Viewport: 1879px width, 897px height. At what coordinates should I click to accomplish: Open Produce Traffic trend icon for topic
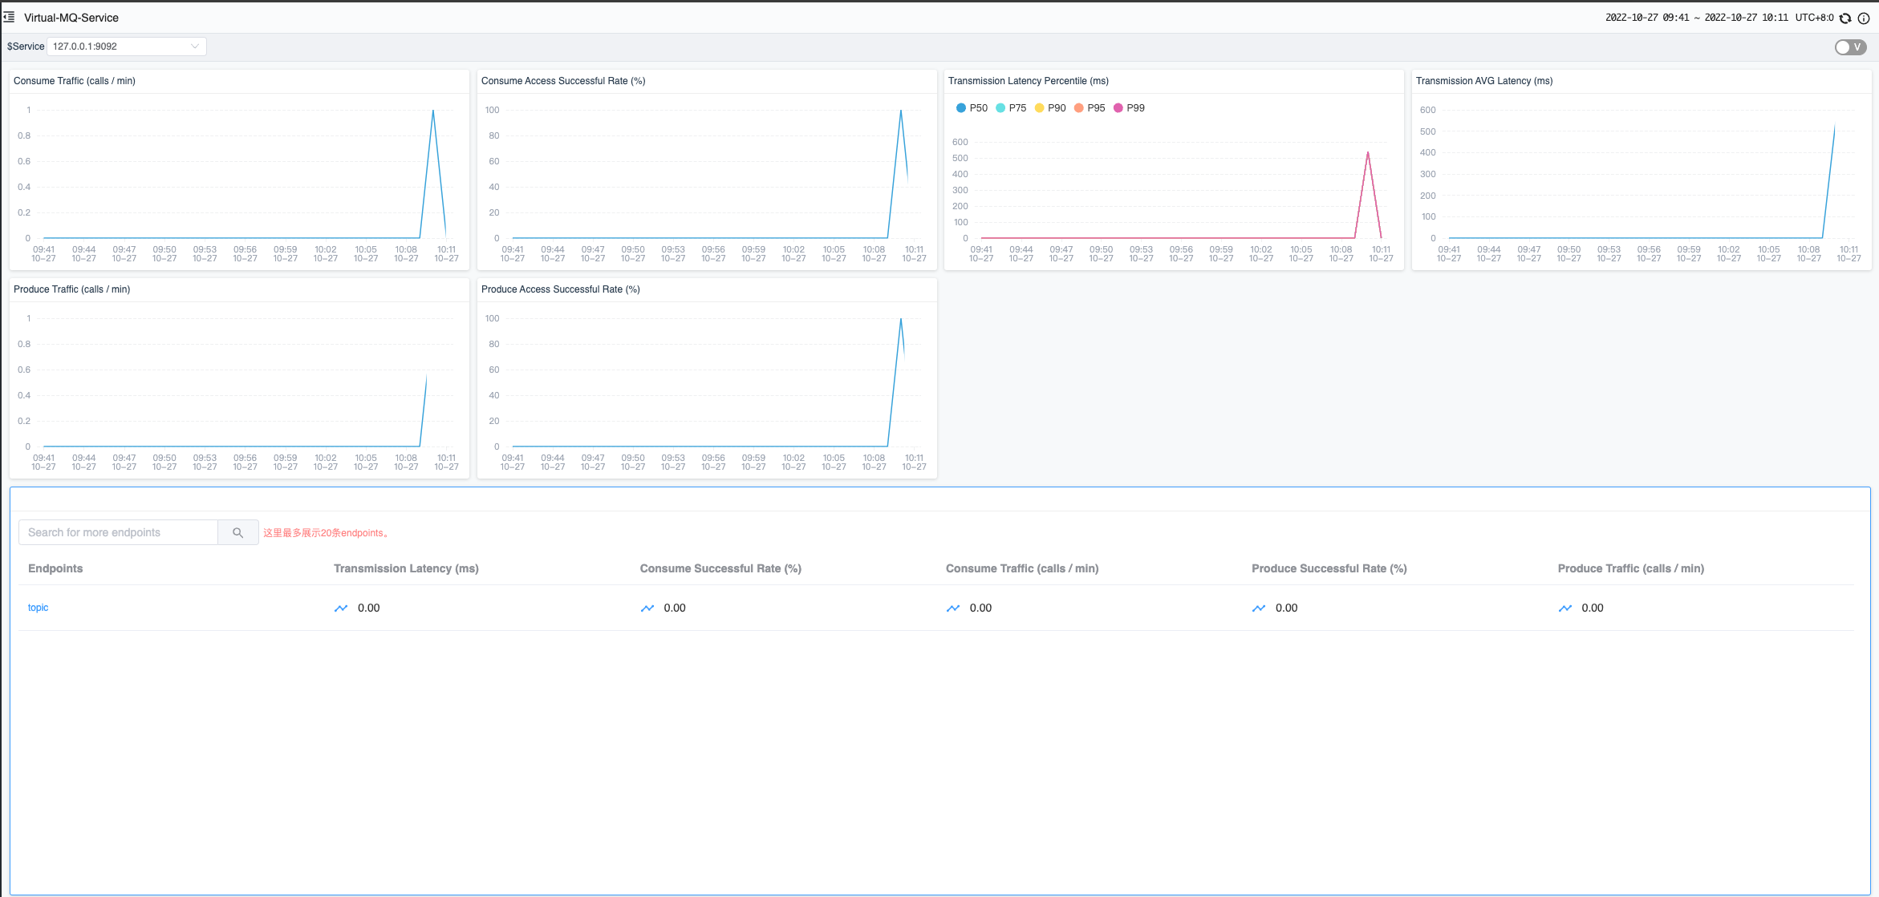click(1565, 608)
